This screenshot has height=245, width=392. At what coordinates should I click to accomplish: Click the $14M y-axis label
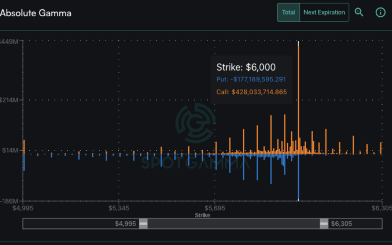[10, 150]
